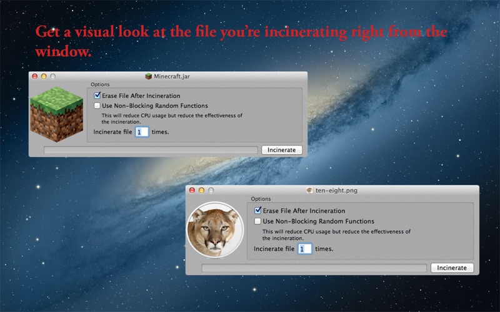The width and height of the screenshot is (500, 312).
Task: Click 'Incinerate file' label in Minecraft.jar window
Action: tap(112, 132)
